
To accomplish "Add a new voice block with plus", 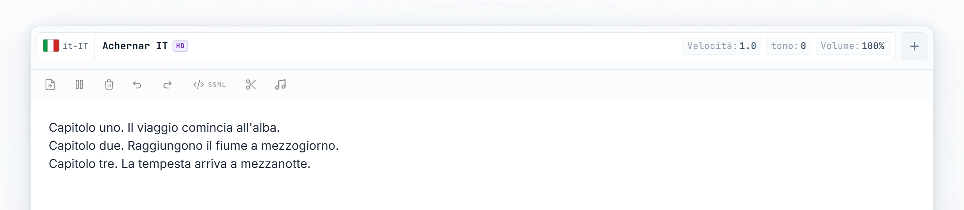I will click(x=914, y=46).
